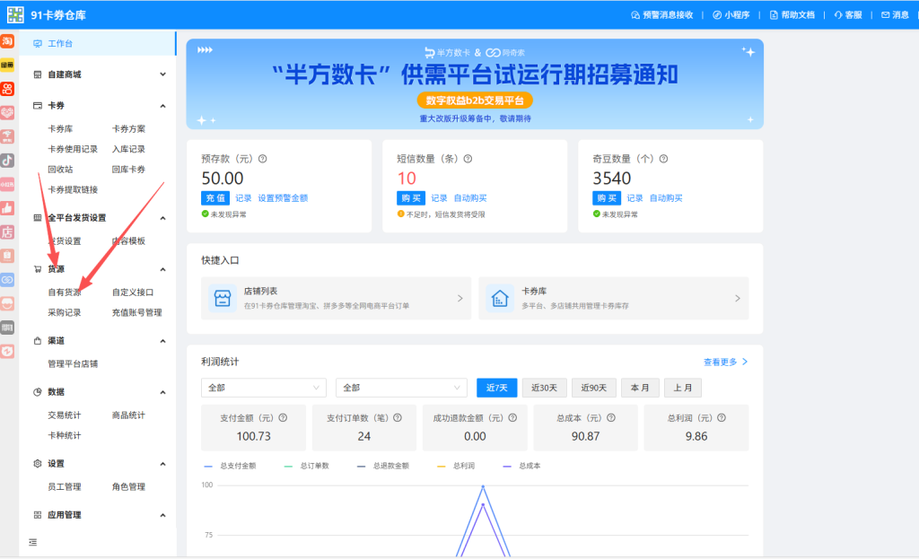Open the TikTok platform icon in sidebar
The width and height of the screenshot is (919, 559).
pos(7,161)
